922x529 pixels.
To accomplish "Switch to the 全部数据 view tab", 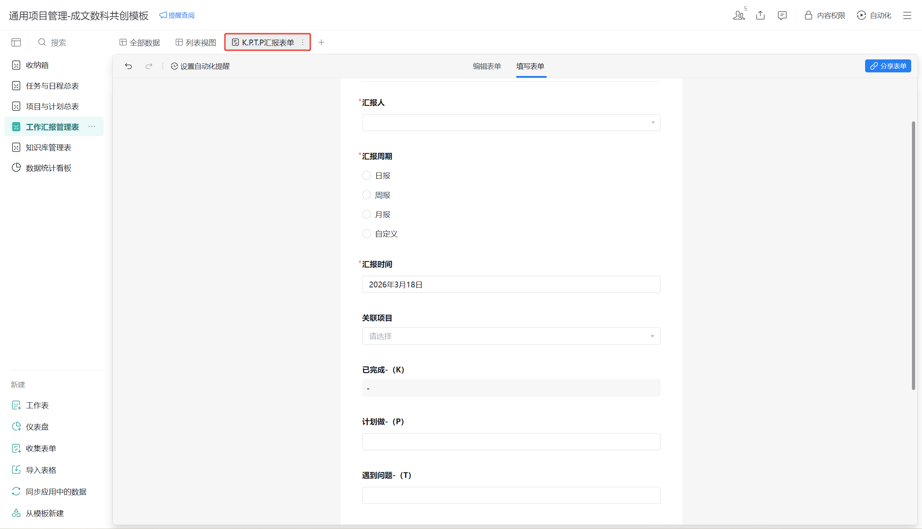I will click(140, 42).
